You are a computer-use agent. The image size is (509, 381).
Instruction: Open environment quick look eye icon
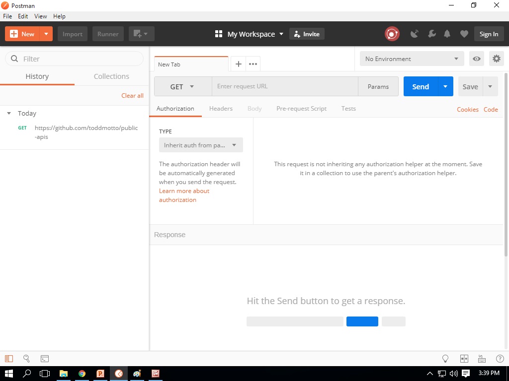click(x=476, y=58)
